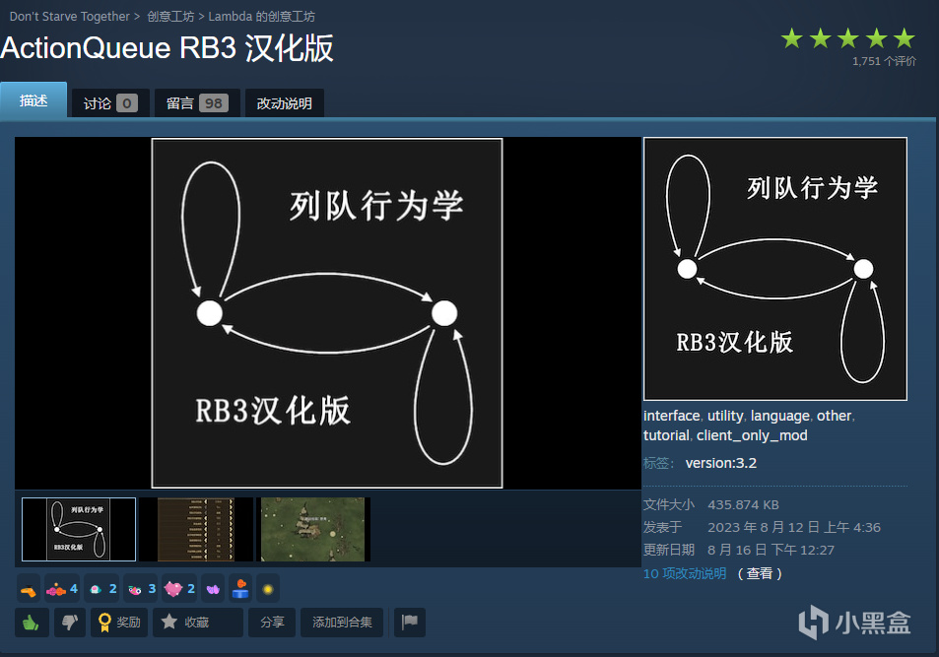Click the yellow glowing sun award icon

tap(268, 589)
